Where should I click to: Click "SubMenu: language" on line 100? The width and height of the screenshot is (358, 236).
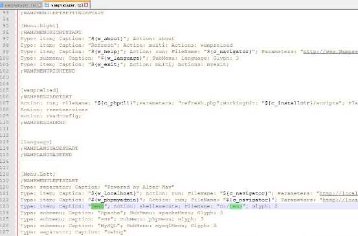(x=179, y=58)
